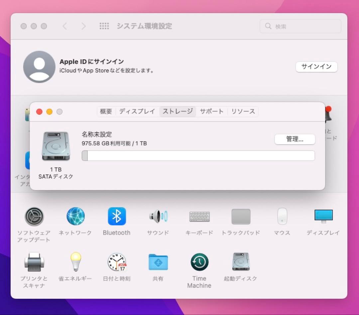Open マウス (Mouse) preferences
Screen dimensions: 359x315
(282, 216)
